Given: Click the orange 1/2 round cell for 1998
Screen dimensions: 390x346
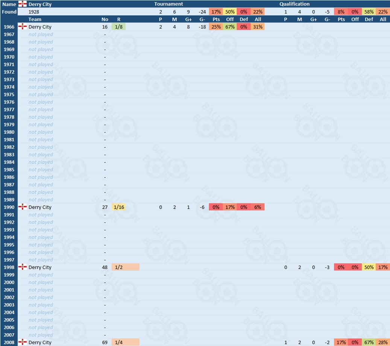Looking at the screenshot, I should (x=125, y=267).
